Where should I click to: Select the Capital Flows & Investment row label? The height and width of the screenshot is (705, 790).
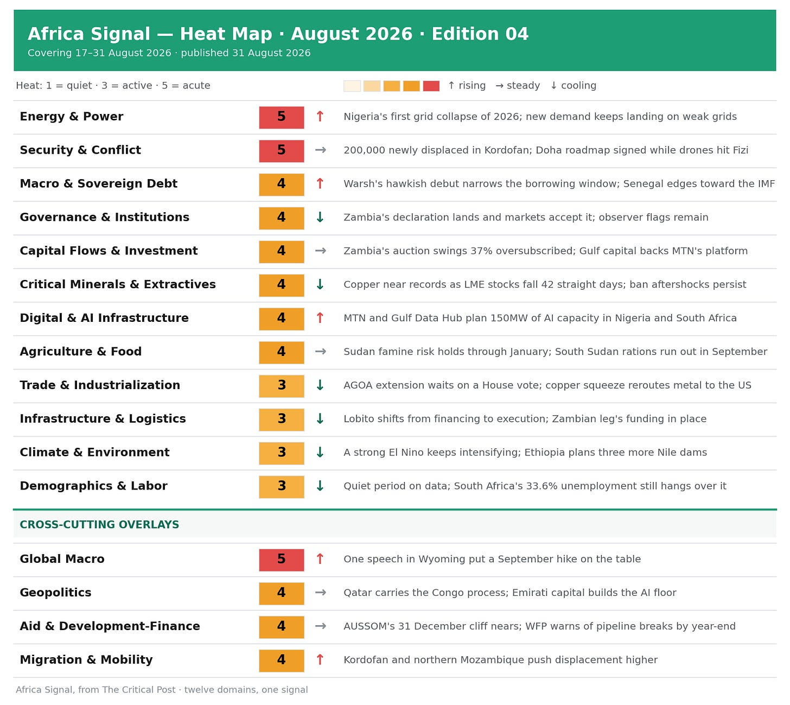[109, 251]
